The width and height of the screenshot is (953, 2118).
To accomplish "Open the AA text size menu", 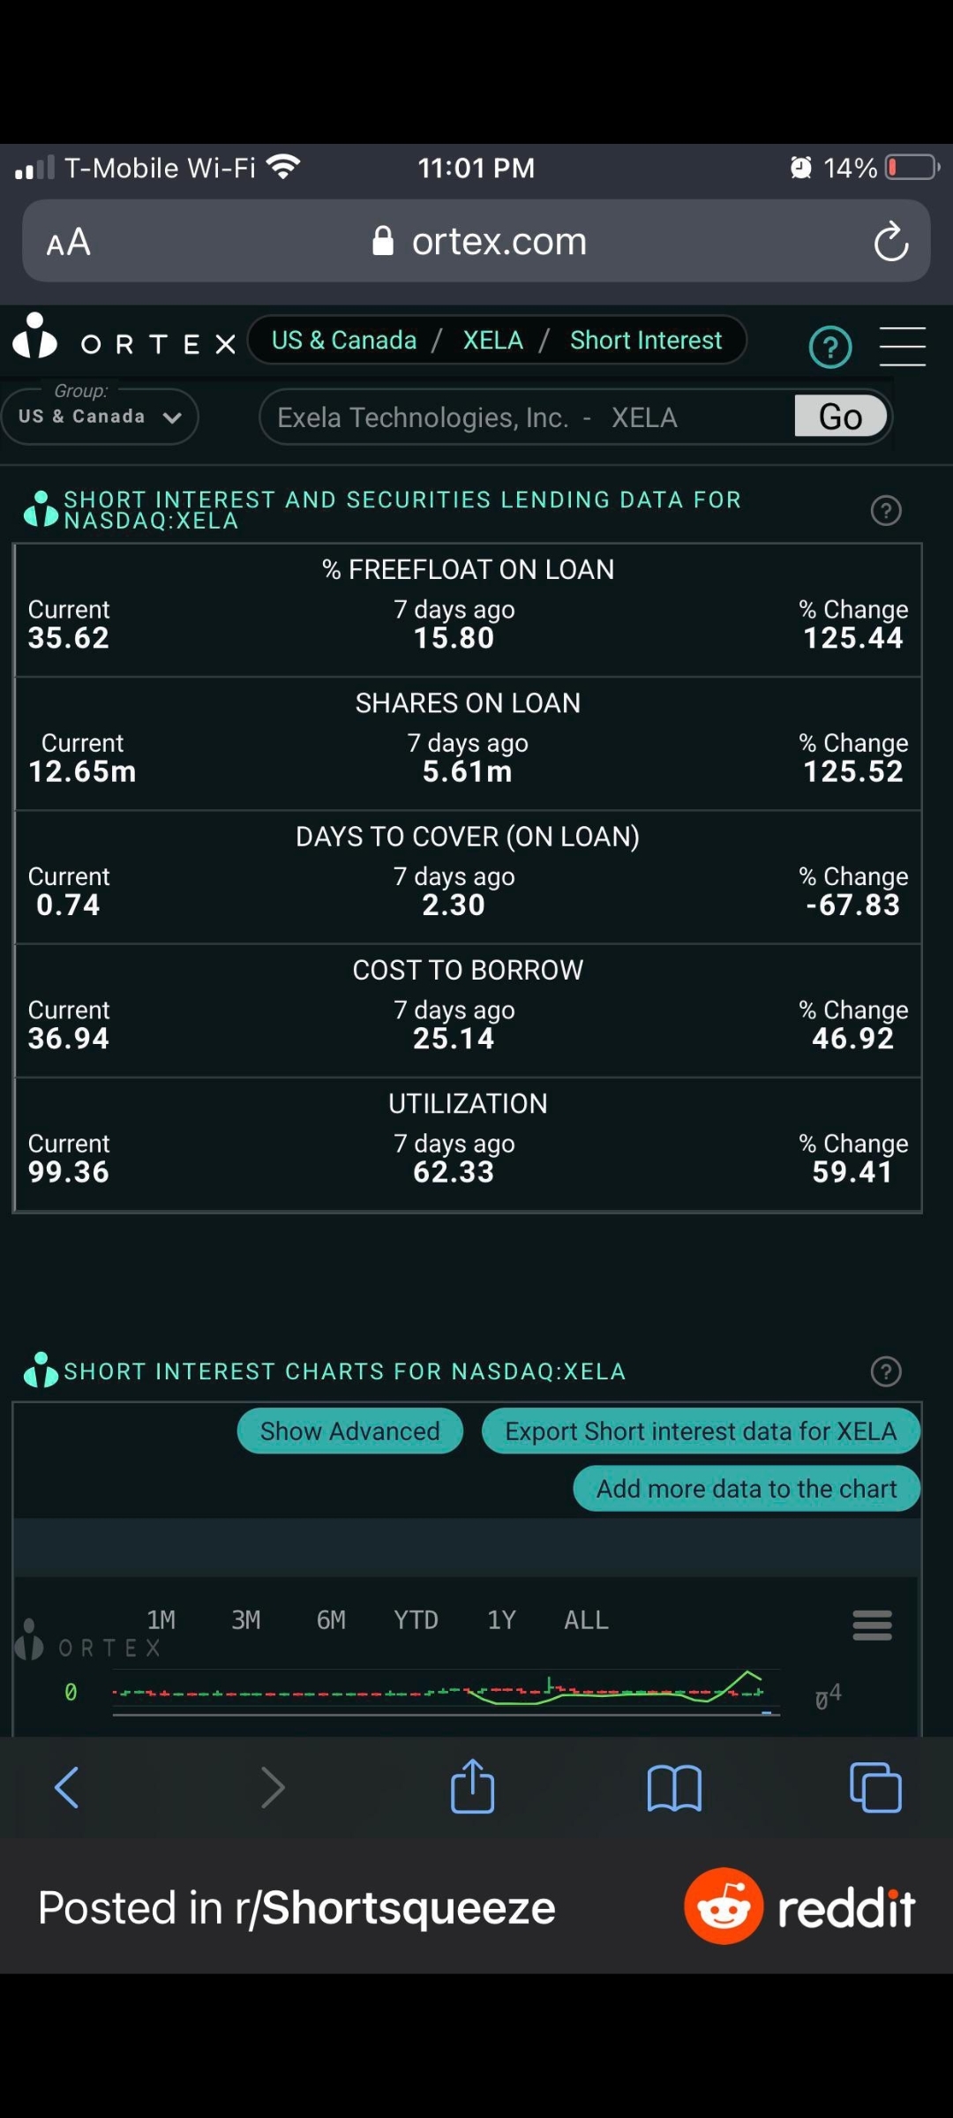I will (x=69, y=242).
